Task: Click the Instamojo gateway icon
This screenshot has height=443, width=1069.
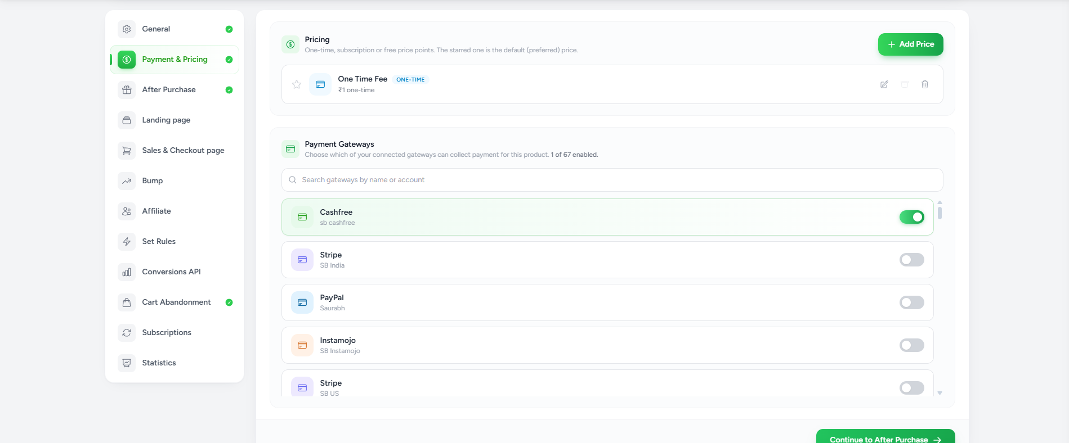Action: tap(302, 345)
